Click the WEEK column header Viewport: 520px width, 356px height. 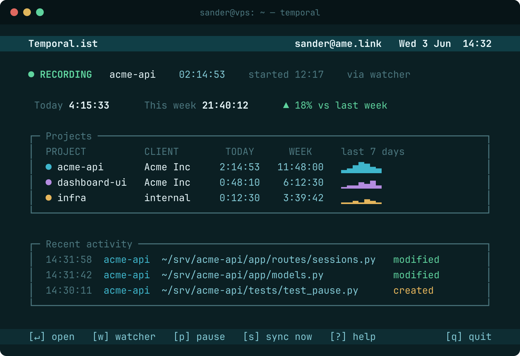coord(301,152)
